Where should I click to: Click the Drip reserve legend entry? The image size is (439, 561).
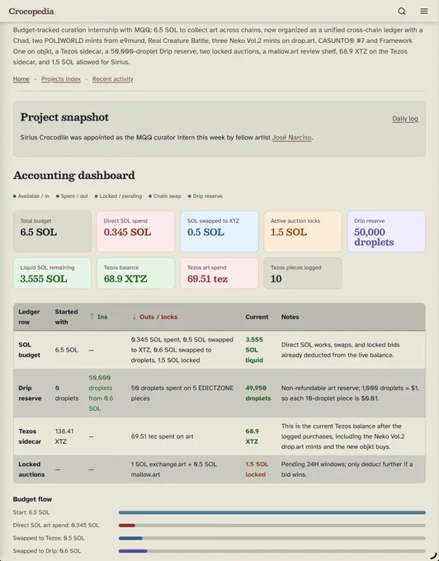point(205,196)
